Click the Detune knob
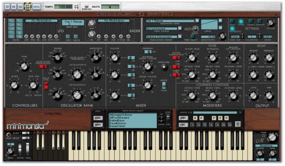 pos(271,22)
